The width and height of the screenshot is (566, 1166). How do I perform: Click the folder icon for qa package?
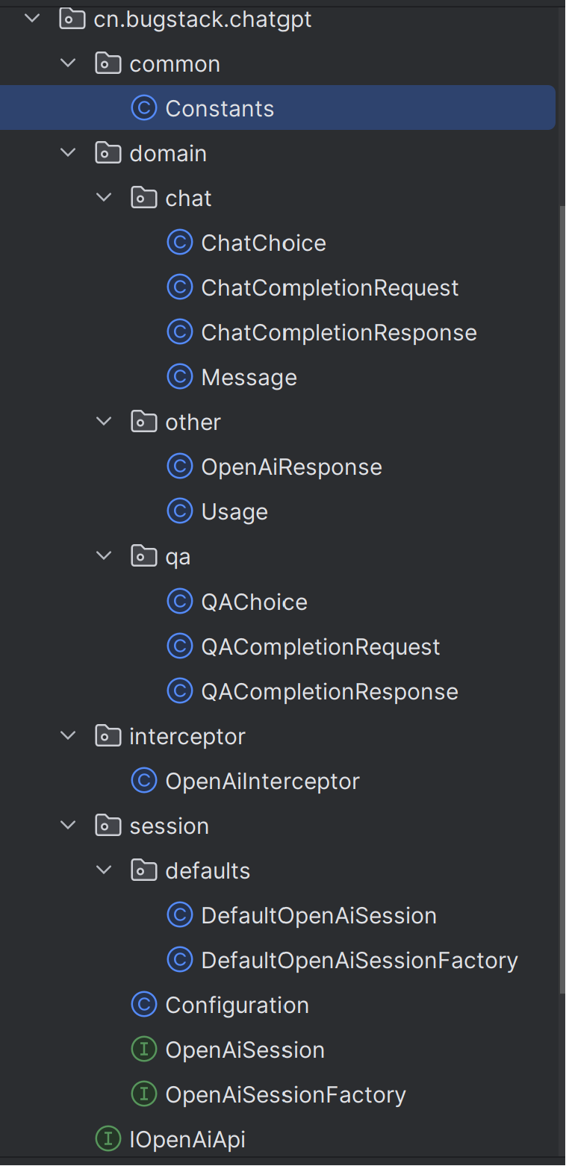[143, 556]
